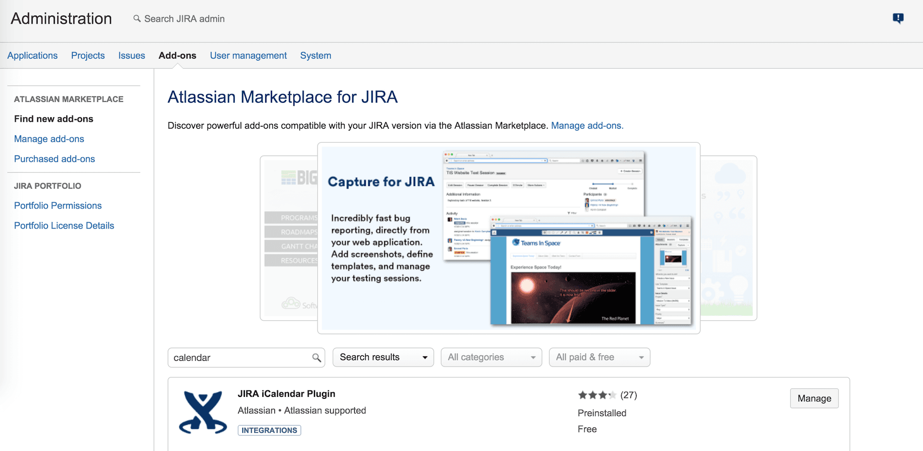Expand the All categories dropdown

pyautogui.click(x=491, y=357)
